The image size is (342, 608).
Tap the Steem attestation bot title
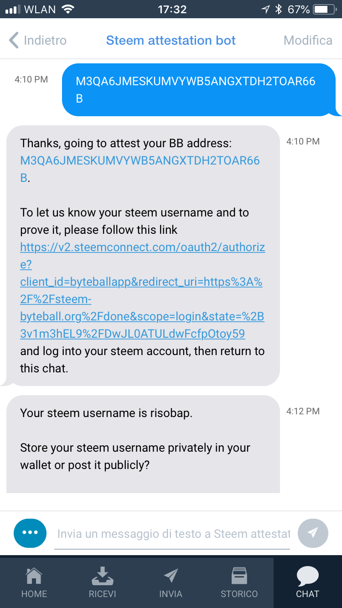coord(171,40)
